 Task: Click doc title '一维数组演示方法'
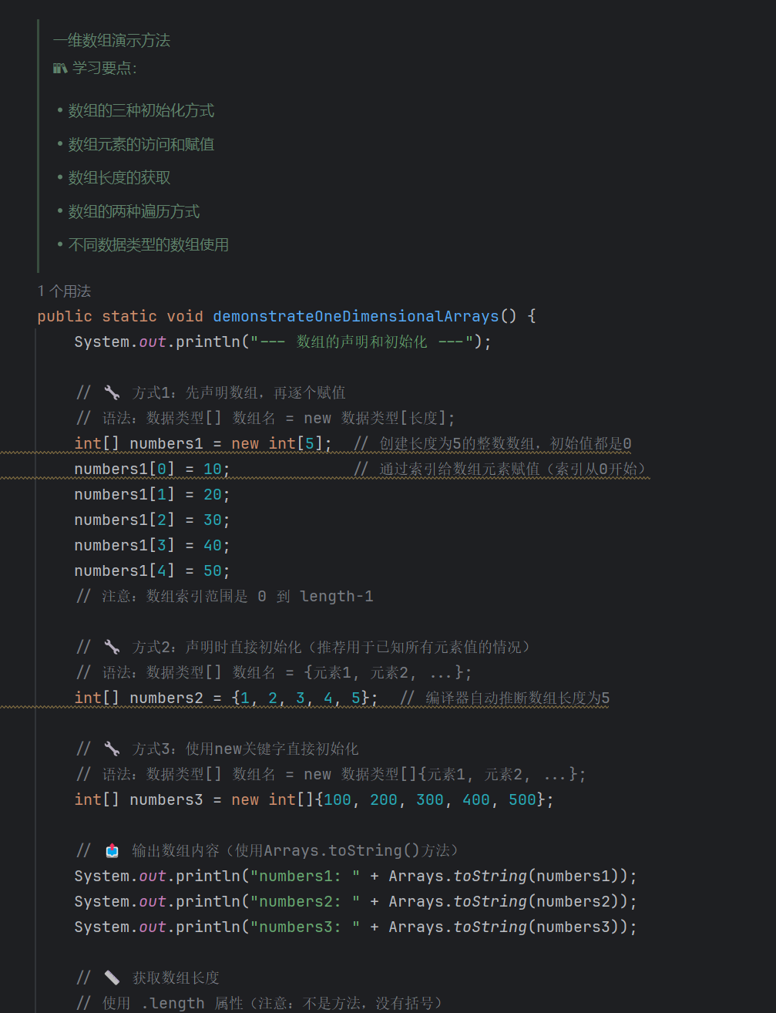click(x=112, y=40)
